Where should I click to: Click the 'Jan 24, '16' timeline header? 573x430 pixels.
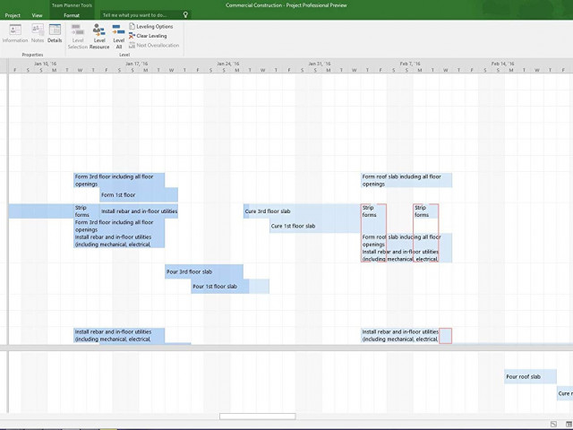coord(228,64)
